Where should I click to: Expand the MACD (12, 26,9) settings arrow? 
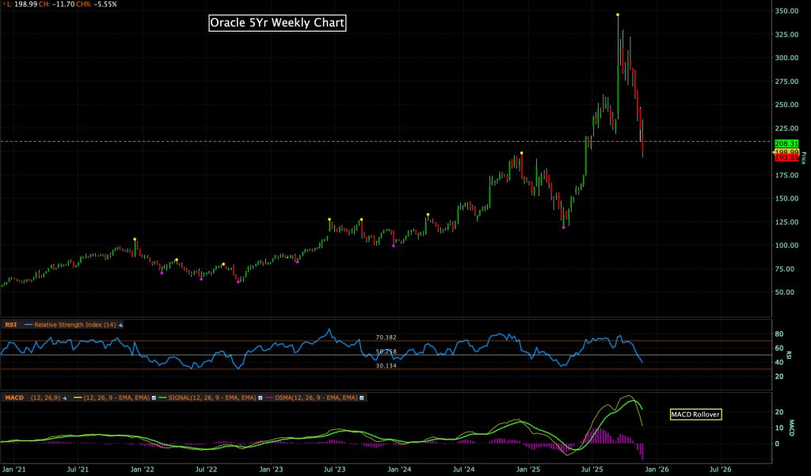(63, 398)
